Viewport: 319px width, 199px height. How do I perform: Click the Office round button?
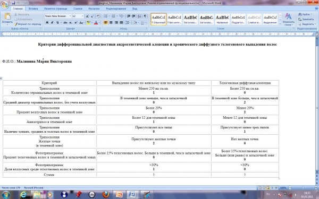[5, 4]
